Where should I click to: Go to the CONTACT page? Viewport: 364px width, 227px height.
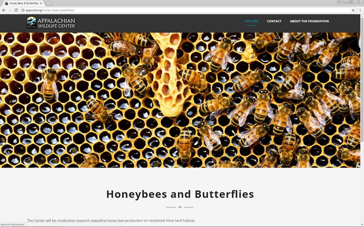click(x=274, y=21)
